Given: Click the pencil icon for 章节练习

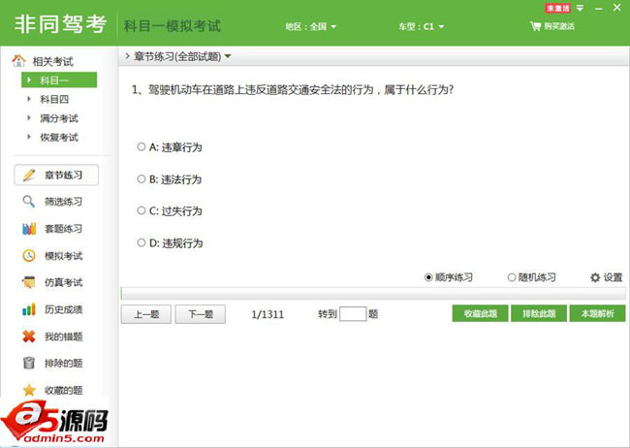Looking at the screenshot, I should [29, 175].
